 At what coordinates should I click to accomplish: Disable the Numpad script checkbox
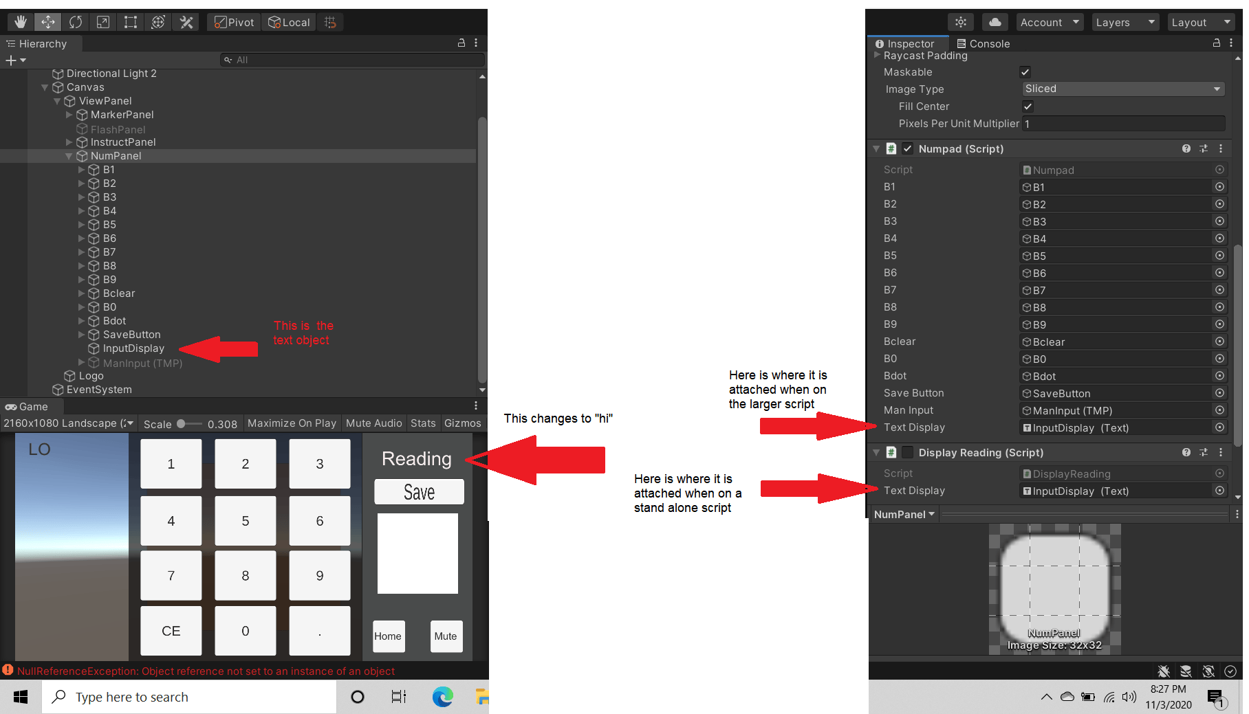pos(908,148)
